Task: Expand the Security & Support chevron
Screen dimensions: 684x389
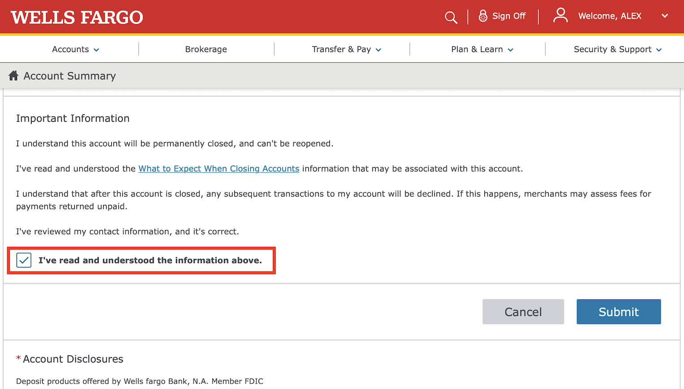Action: point(659,50)
